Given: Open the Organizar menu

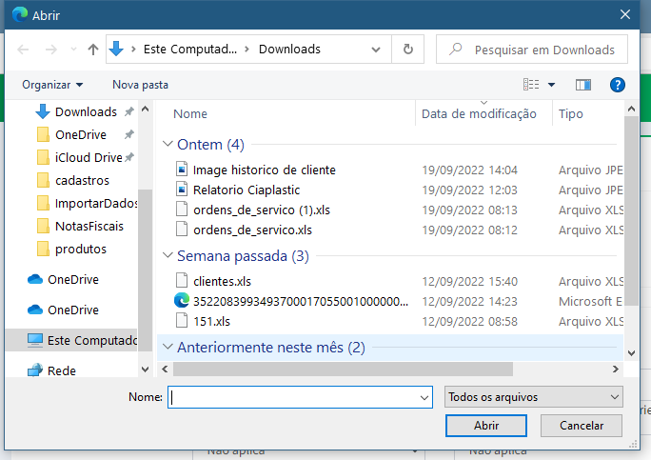Looking at the screenshot, I should 52,85.
